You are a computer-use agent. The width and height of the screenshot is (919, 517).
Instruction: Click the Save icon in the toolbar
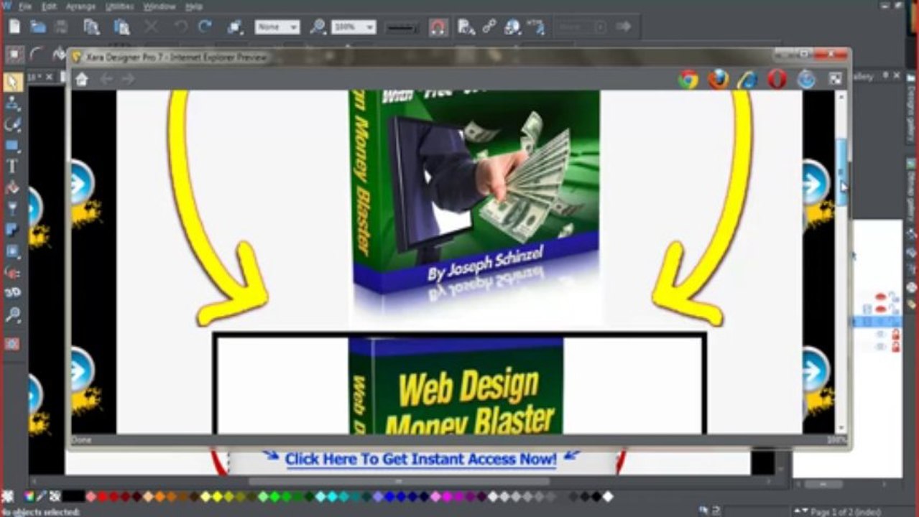pos(60,27)
